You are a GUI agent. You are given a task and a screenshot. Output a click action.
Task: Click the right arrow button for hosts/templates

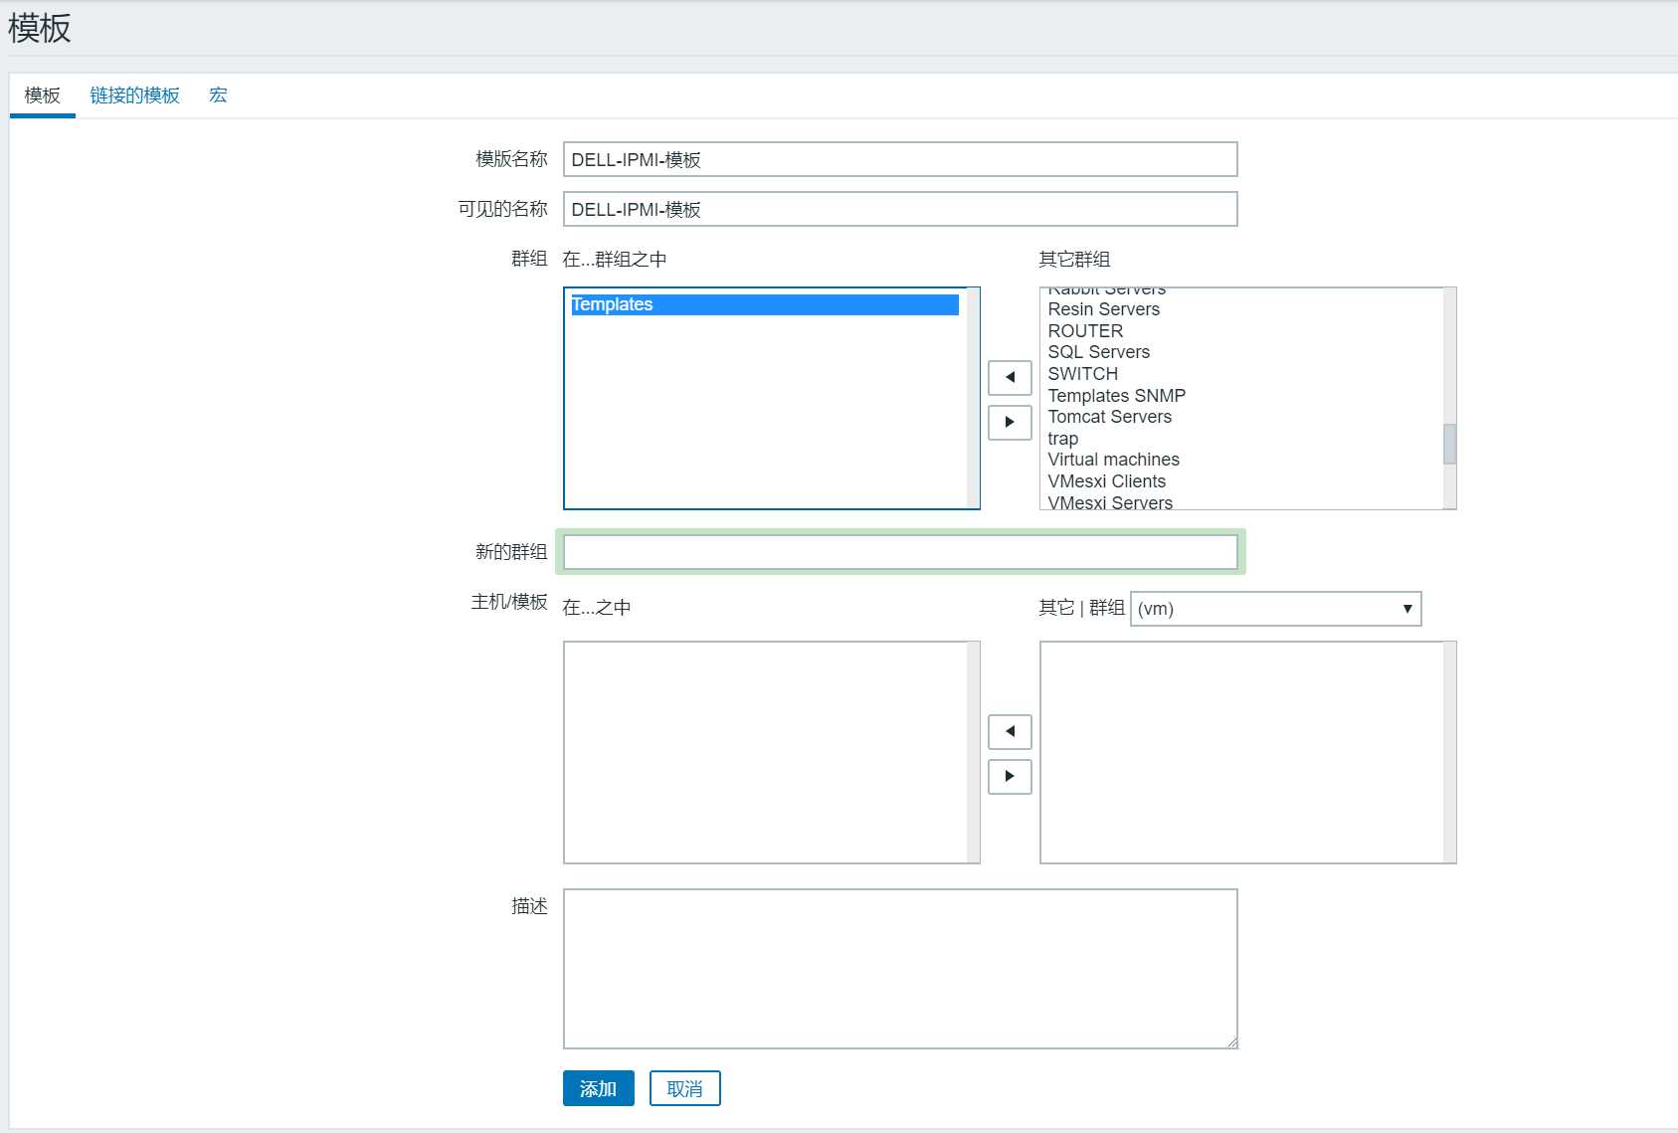pos(1010,776)
